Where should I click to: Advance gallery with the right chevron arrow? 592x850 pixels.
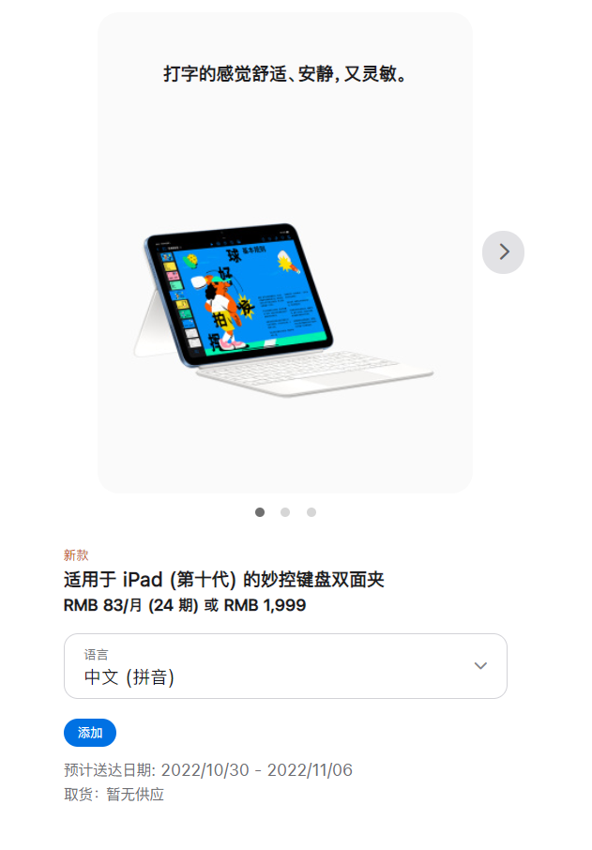pyautogui.click(x=503, y=252)
